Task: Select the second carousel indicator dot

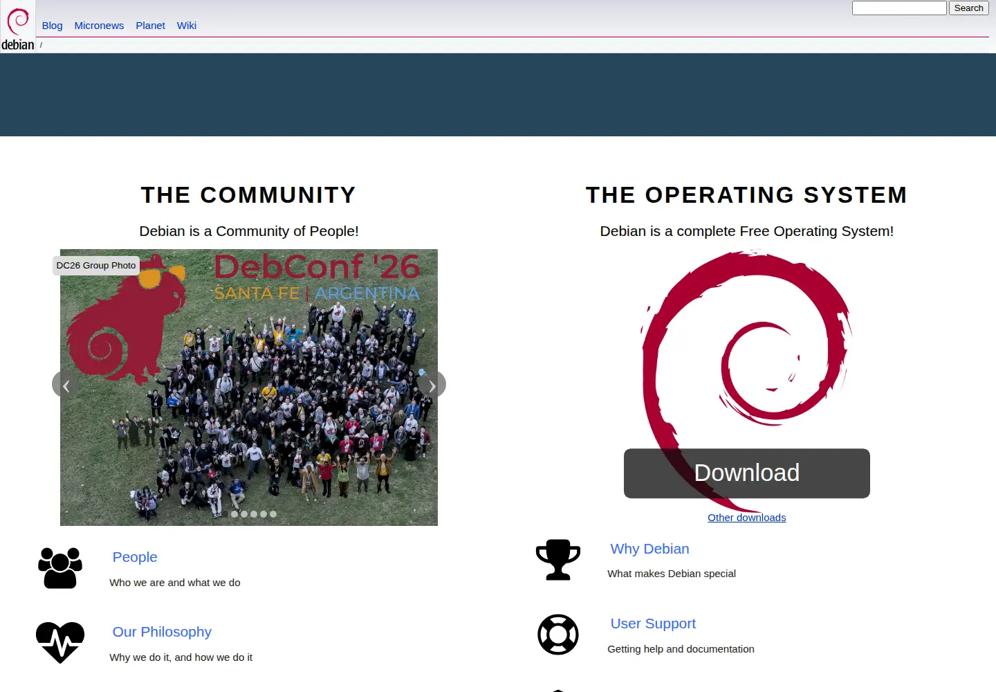Action: (234, 514)
